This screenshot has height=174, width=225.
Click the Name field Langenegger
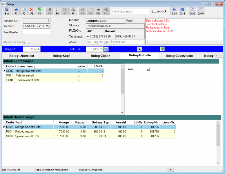tap(106, 21)
